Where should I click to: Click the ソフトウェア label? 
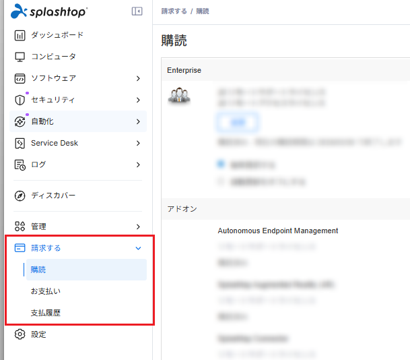(x=54, y=78)
